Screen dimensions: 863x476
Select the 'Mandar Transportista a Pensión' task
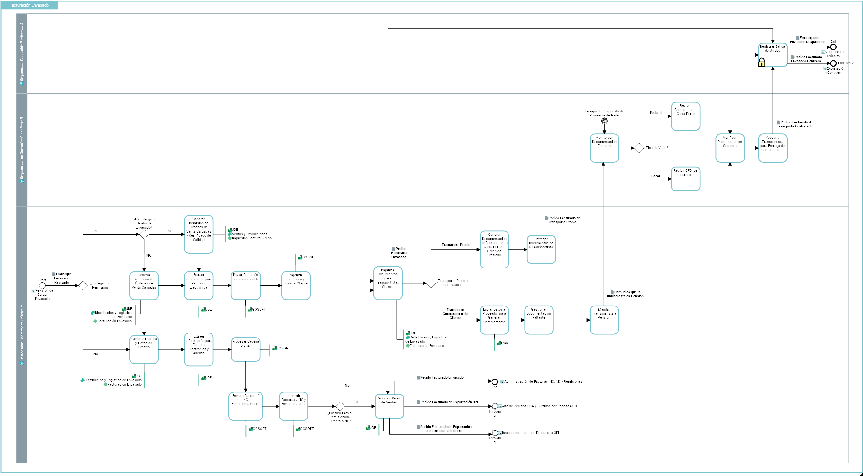pyautogui.click(x=604, y=320)
